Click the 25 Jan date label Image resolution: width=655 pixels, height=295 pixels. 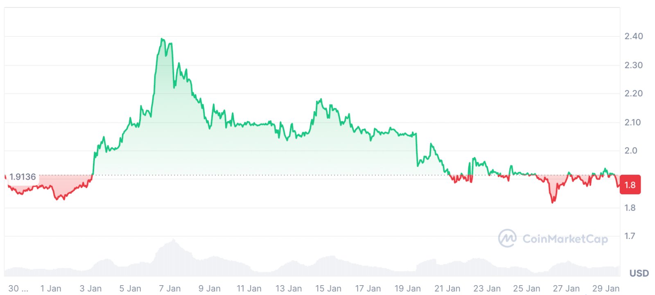526,288
